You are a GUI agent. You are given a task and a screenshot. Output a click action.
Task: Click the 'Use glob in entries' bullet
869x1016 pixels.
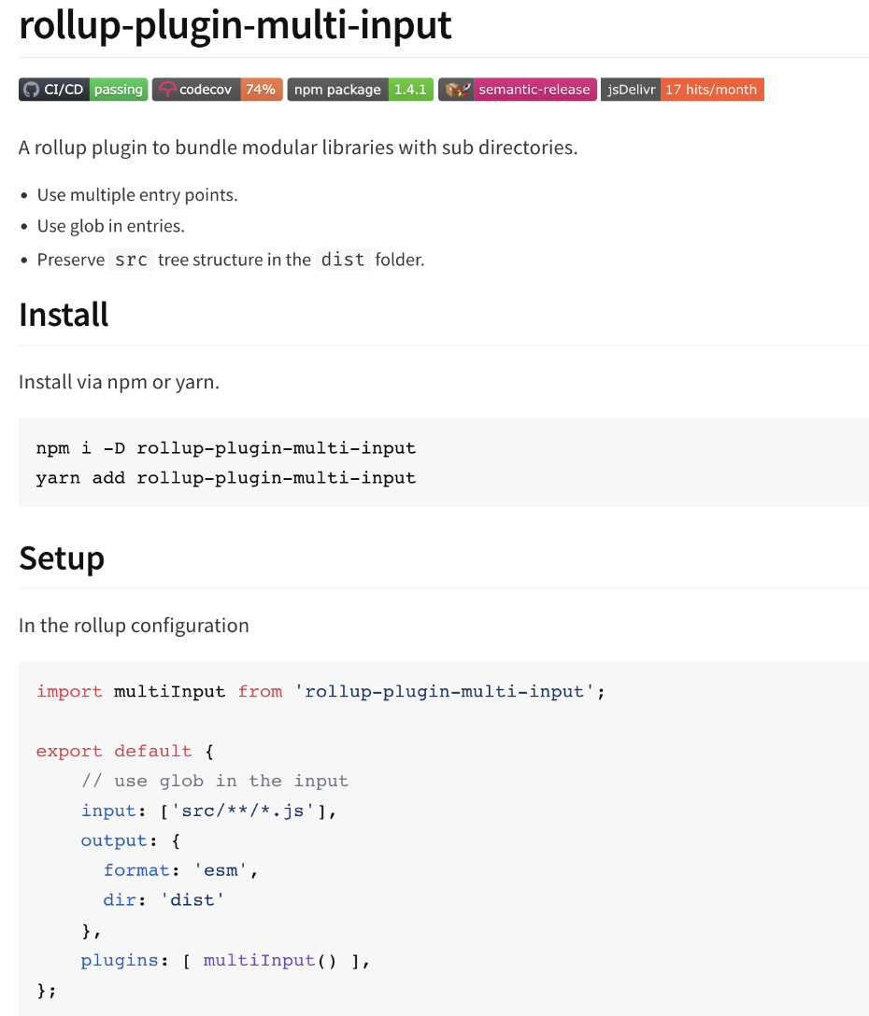pyautogui.click(x=111, y=226)
